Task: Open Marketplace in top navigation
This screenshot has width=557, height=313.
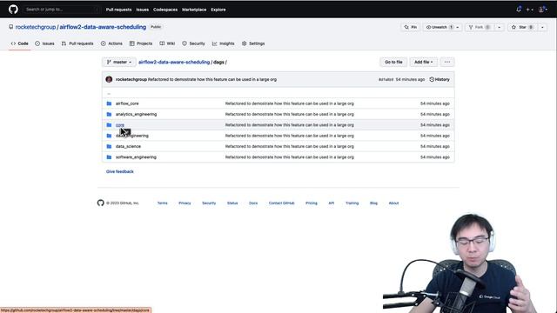Action: click(x=194, y=10)
